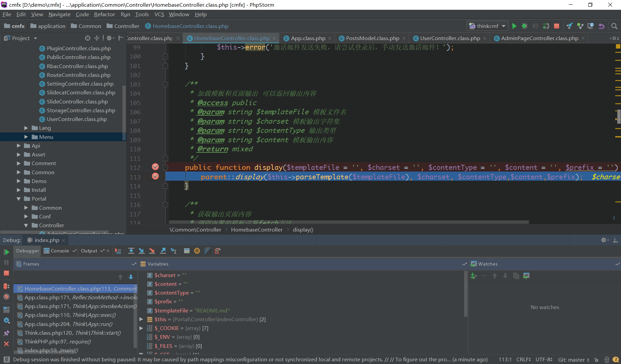The image size is (621, 364).
Task: Switch to the UserController.class.php tab
Action: (450, 38)
